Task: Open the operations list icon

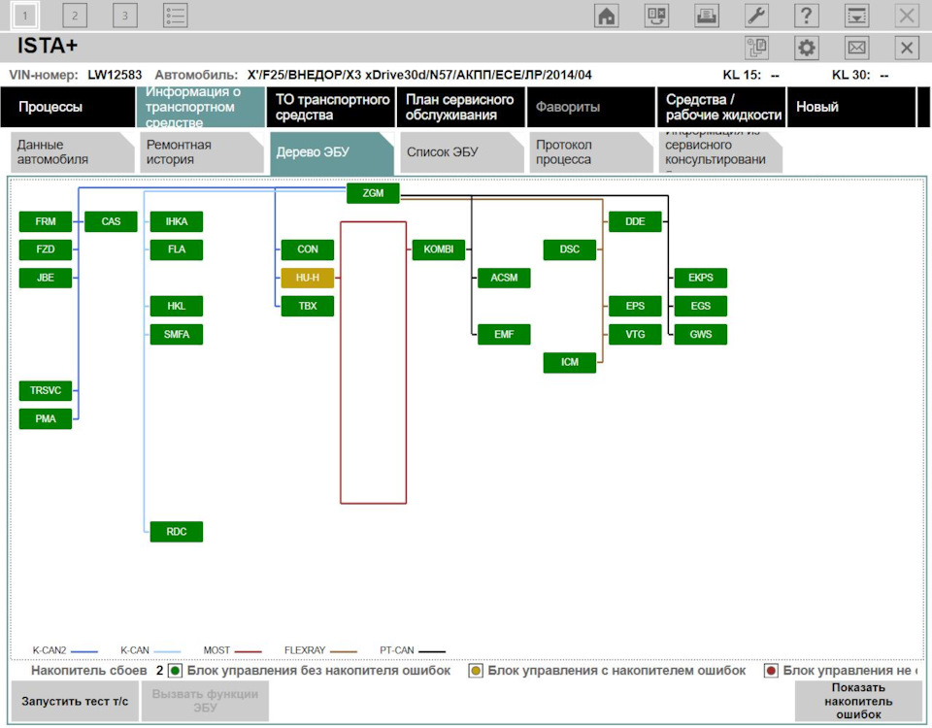Action: pos(176,16)
